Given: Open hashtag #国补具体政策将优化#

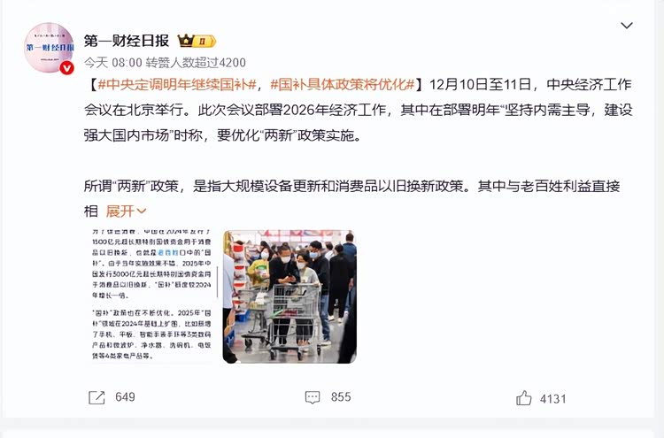Looking at the screenshot, I should pos(342,85).
